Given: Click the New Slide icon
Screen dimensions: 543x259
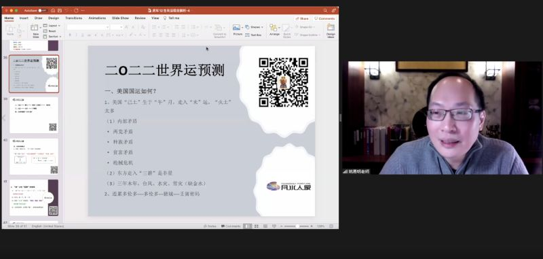Looking at the screenshot, I should (35, 28).
